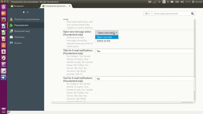This screenshot has height=114, width=203.
Task: Open the Trash icon in dock
Action: click(x=3, y=110)
